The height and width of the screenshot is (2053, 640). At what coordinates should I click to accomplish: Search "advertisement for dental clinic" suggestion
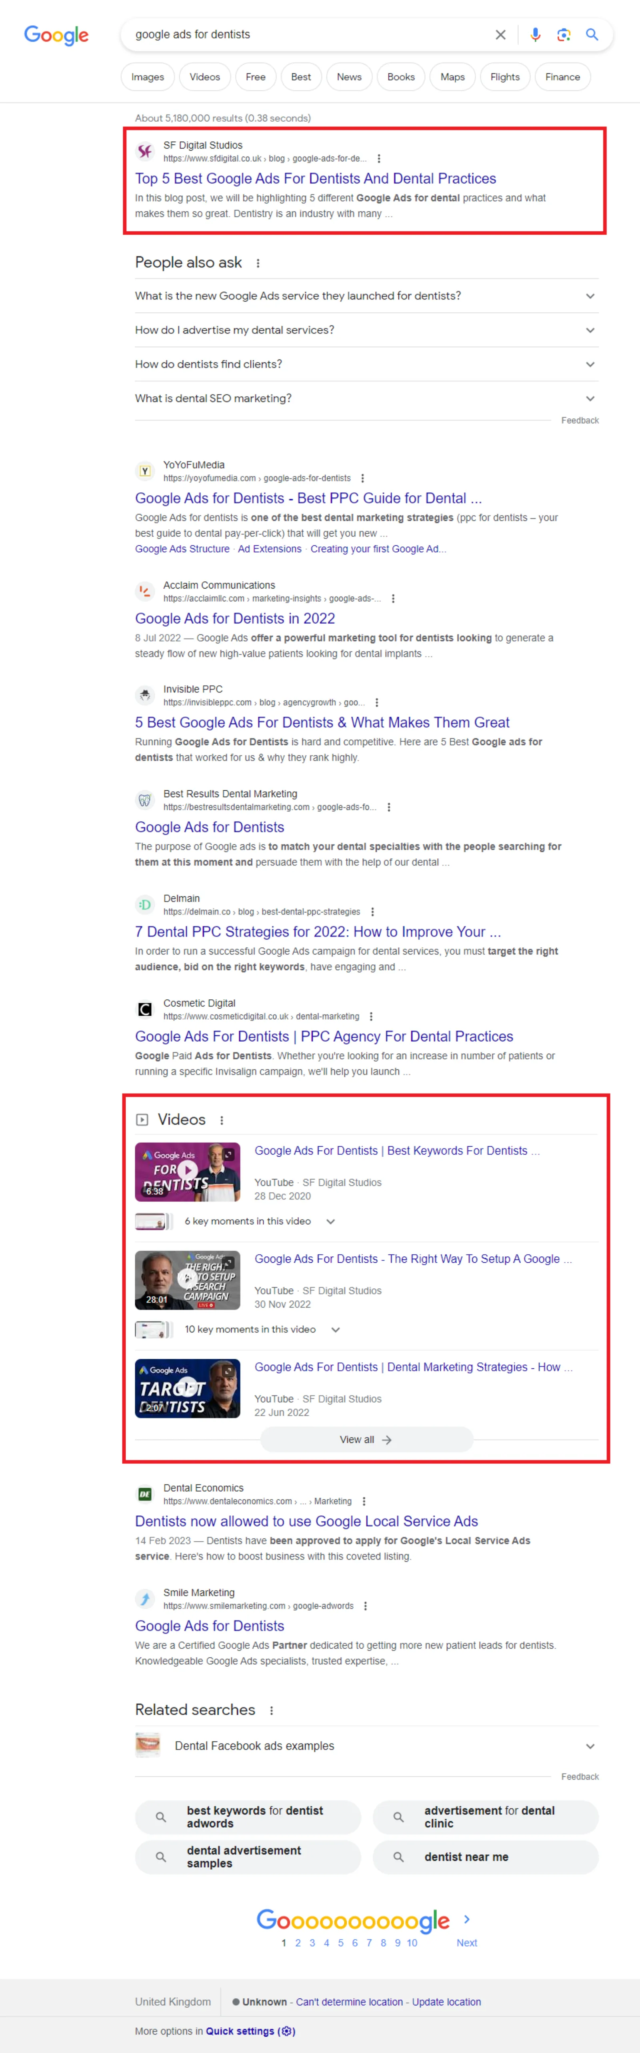486,1817
